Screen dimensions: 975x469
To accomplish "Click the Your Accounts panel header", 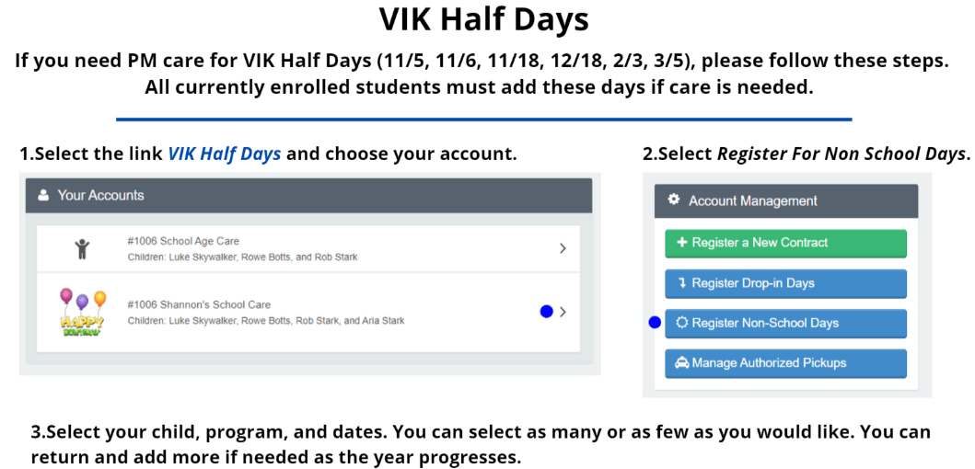I will coord(308,195).
